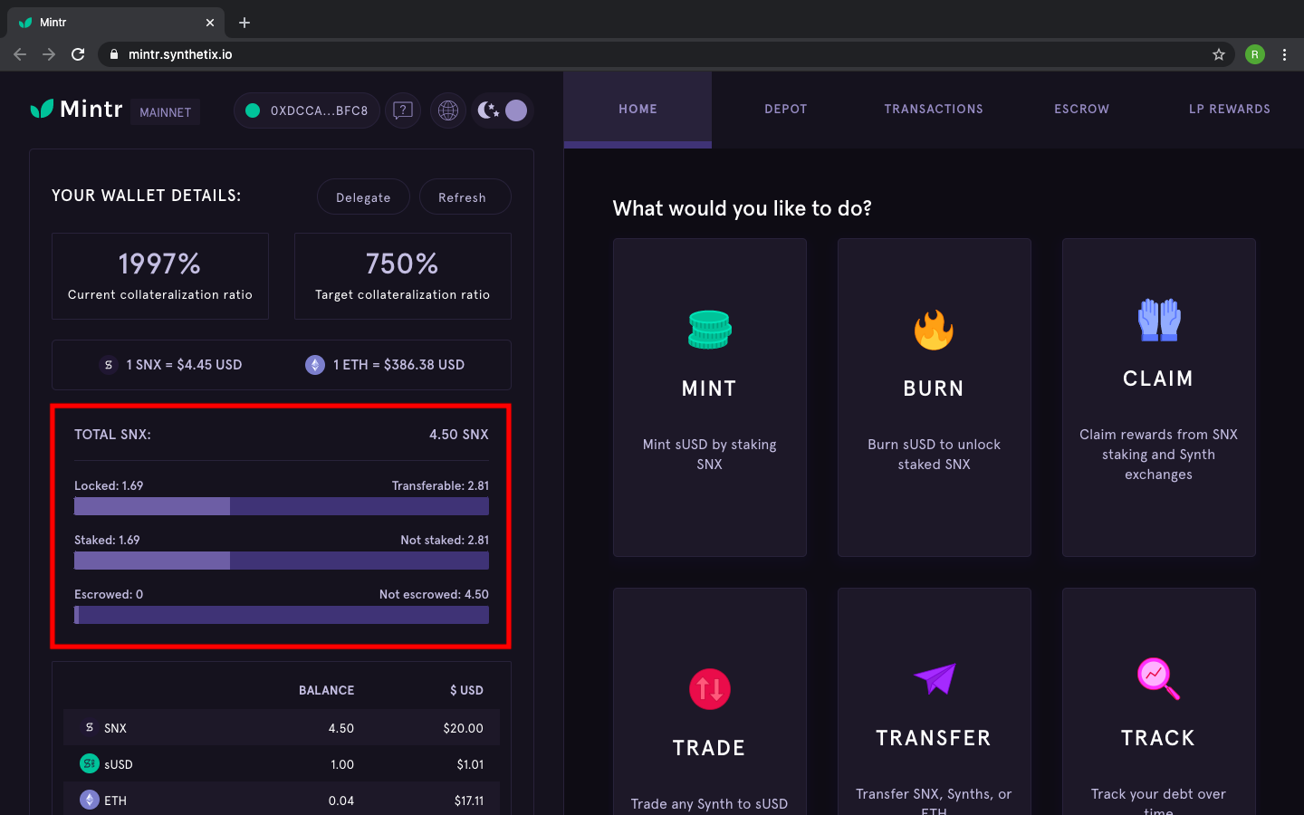
Task: Click the Mintr leaf logo
Action: tap(43, 110)
